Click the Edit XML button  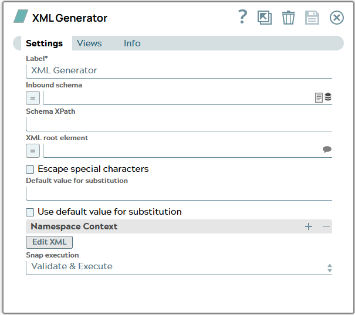click(49, 242)
